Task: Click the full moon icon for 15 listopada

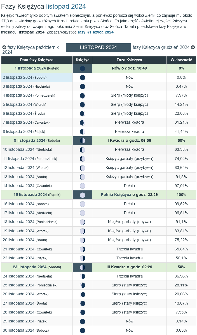Action: tap(82, 195)
